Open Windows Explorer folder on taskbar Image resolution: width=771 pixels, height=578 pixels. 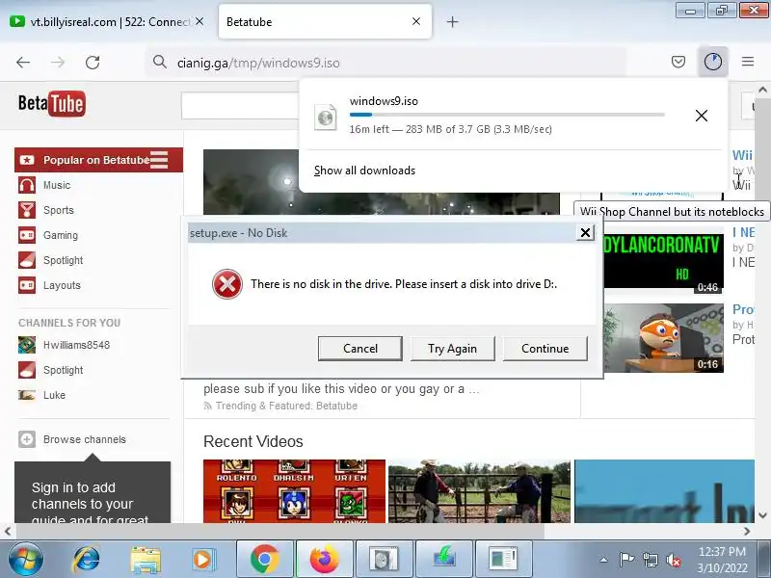click(x=146, y=560)
